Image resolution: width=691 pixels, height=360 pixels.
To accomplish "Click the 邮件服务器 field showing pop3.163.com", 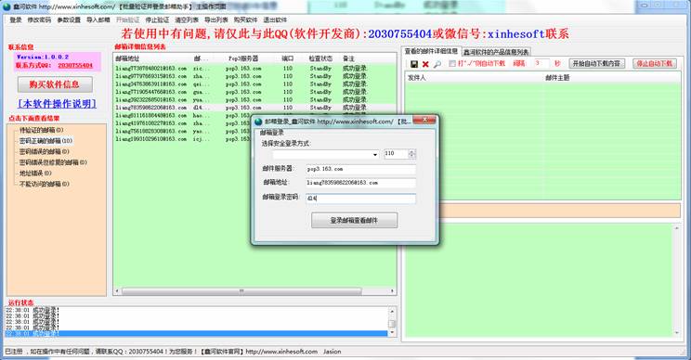I will point(360,170).
